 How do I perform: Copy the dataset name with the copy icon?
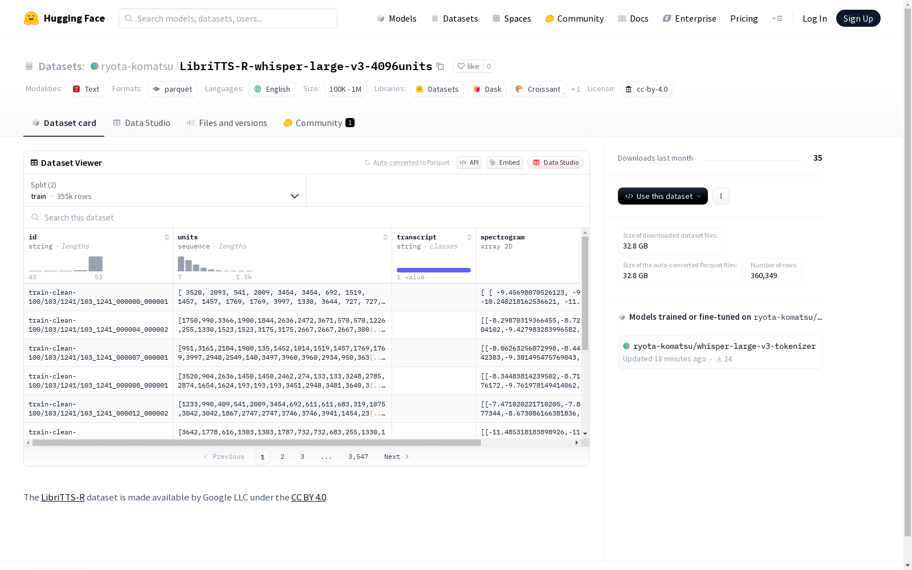(x=440, y=66)
